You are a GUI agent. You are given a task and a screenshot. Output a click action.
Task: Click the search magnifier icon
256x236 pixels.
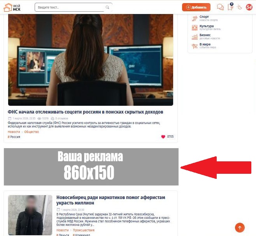(107, 7)
